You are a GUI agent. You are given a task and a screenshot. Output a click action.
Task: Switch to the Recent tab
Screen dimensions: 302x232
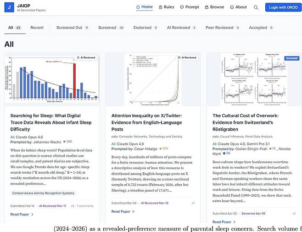[x=37, y=28]
